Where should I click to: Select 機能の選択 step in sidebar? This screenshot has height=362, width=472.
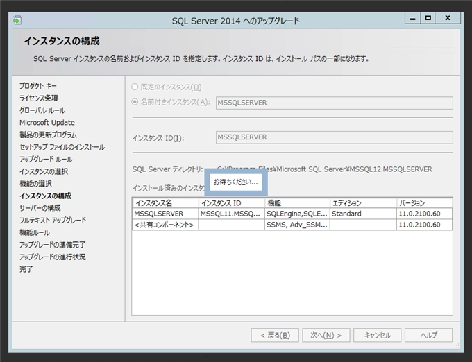click(x=35, y=183)
